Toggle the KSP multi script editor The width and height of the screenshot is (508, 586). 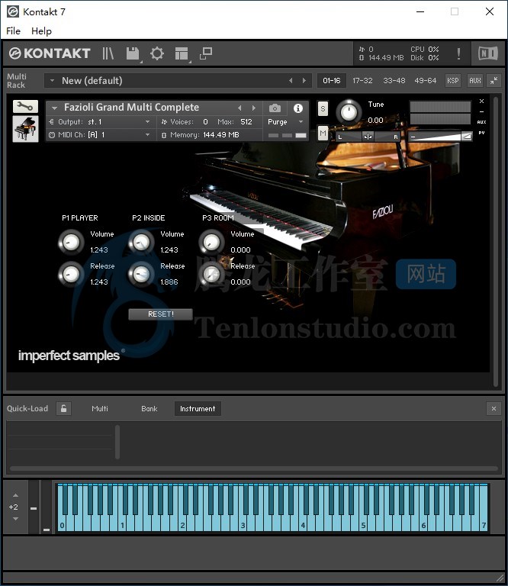click(x=453, y=80)
